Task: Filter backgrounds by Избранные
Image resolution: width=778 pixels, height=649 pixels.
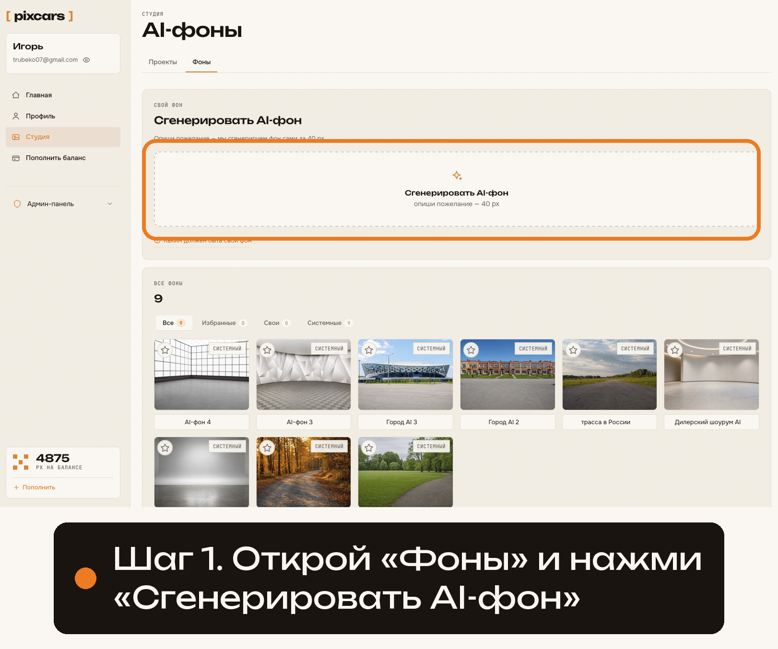Action: (224, 323)
